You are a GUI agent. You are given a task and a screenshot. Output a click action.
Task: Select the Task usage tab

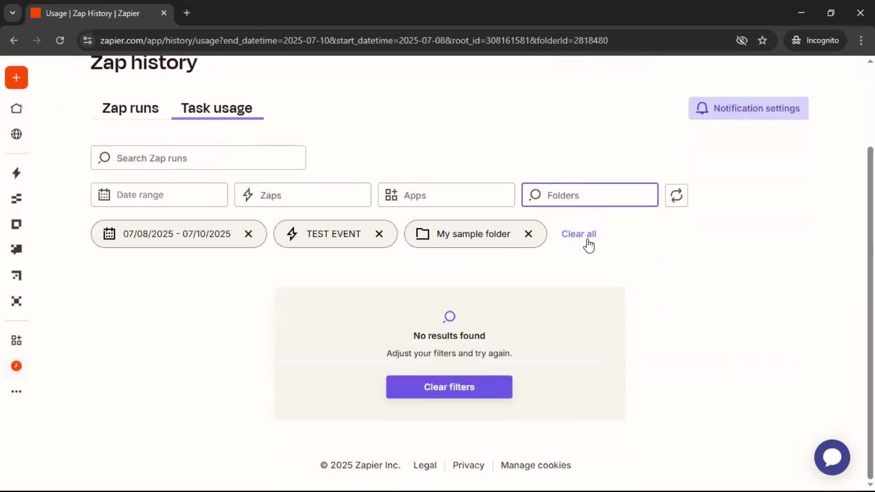point(217,108)
